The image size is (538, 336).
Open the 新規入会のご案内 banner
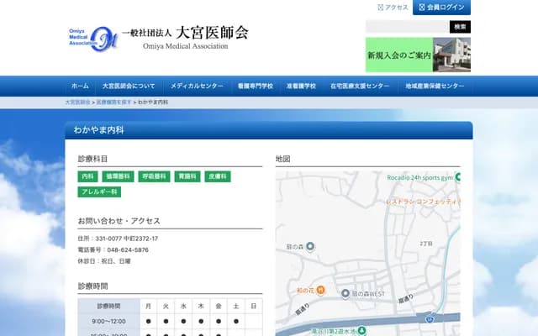(x=418, y=55)
